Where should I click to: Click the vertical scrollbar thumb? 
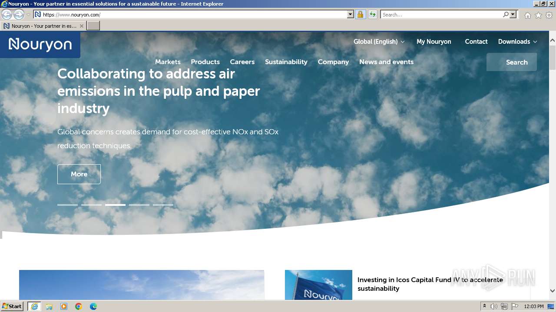coord(553,58)
